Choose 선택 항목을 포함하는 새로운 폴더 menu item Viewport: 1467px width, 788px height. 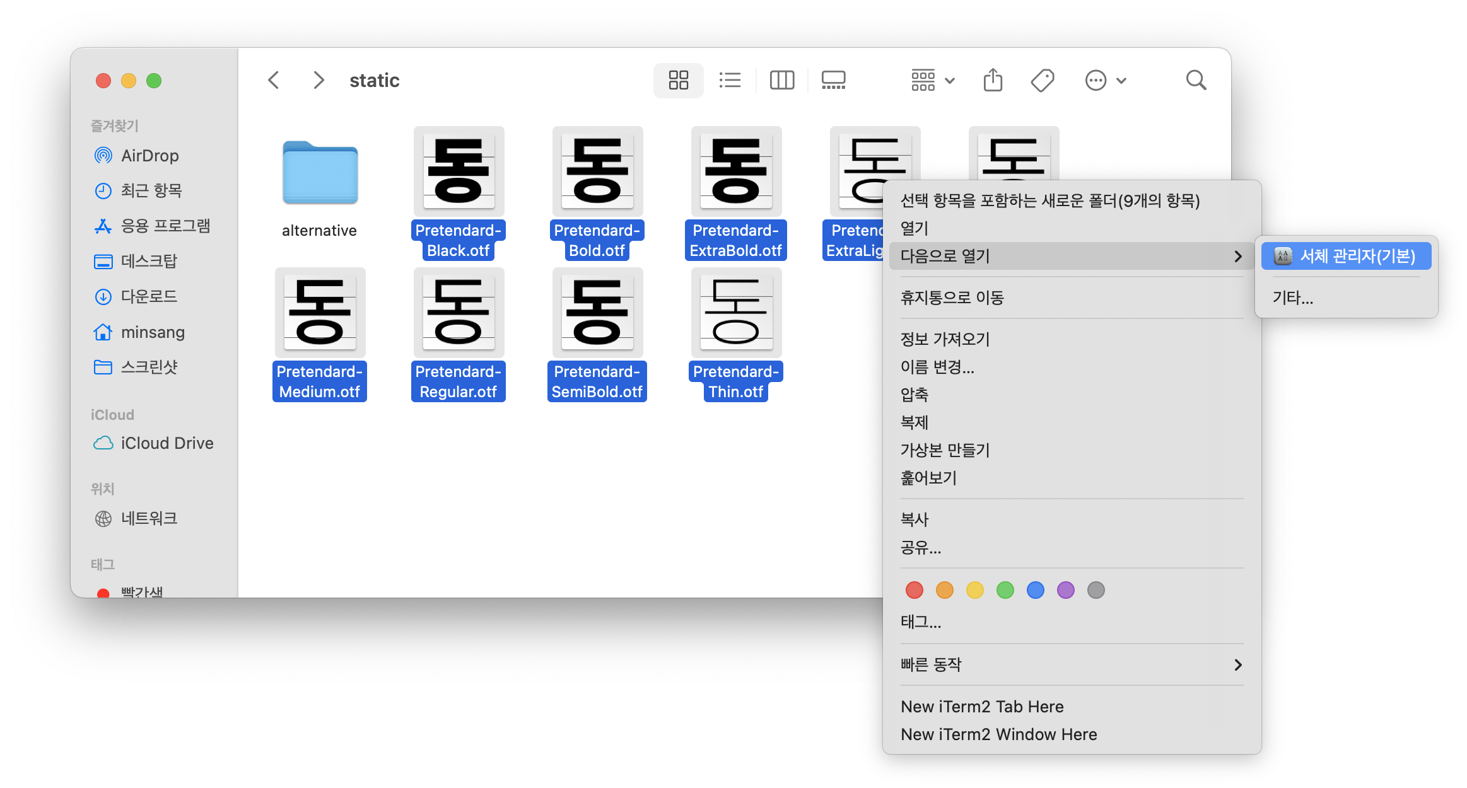click(1072, 200)
